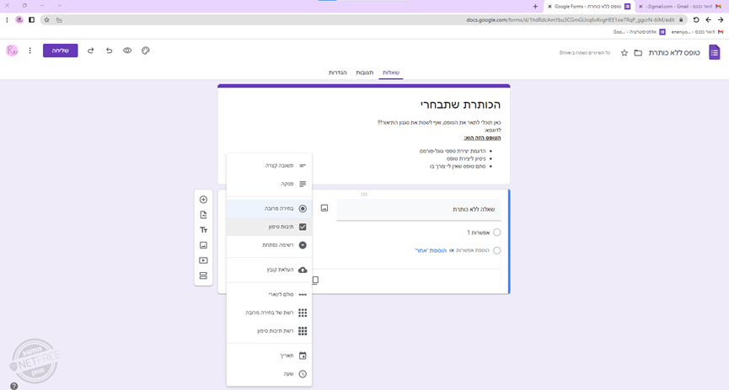The width and height of the screenshot is (729, 390).
Task: Click the Redo arrow
Action: click(91, 51)
